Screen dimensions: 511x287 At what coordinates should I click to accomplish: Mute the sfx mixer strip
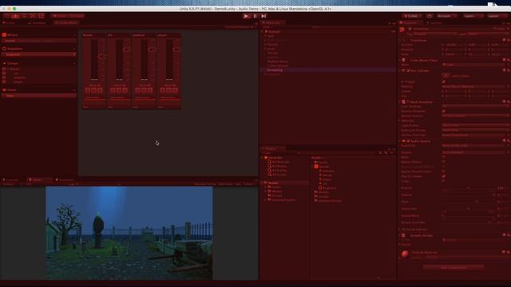119,90
